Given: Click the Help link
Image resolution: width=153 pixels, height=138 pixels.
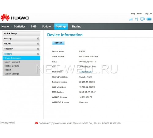Looking at the screenshot, I should click(x=133, y=13).
